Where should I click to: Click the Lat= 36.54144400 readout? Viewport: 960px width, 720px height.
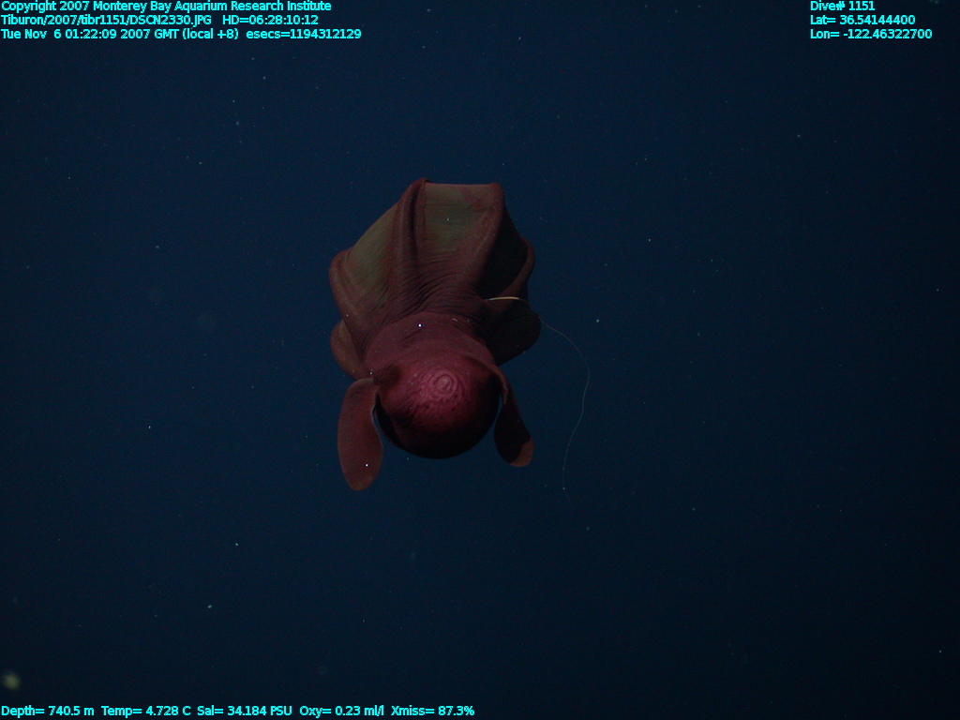862,20
